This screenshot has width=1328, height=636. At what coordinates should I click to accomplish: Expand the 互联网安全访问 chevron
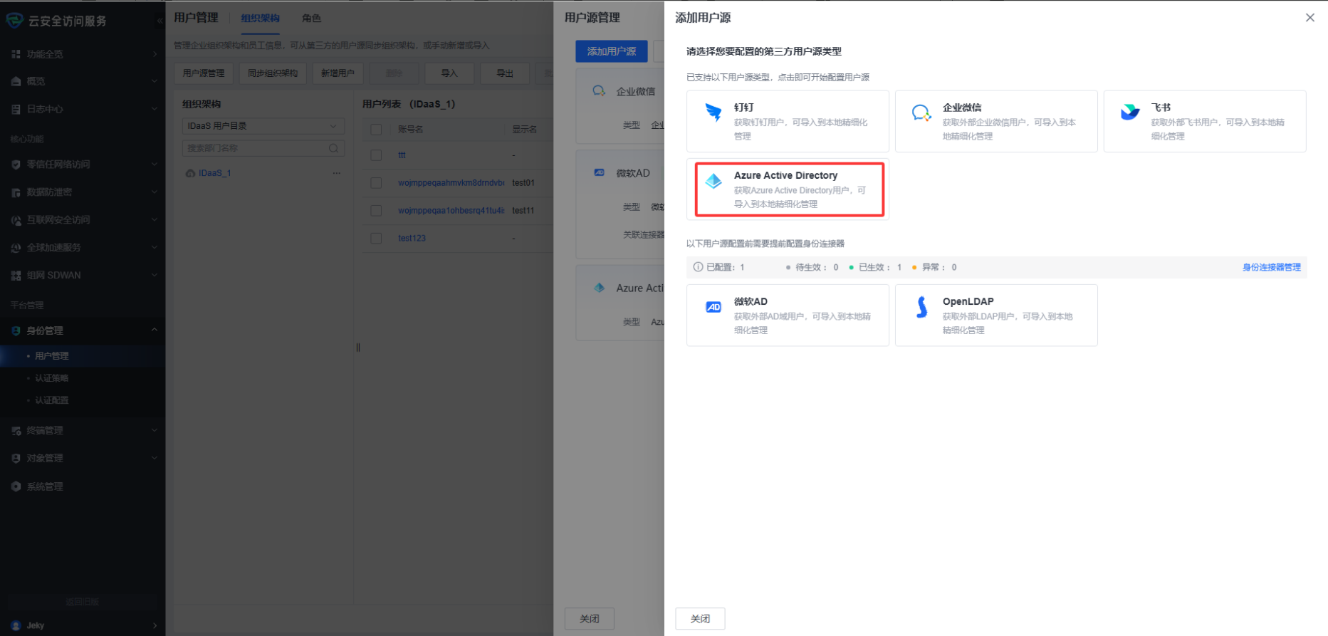point(155,220)
